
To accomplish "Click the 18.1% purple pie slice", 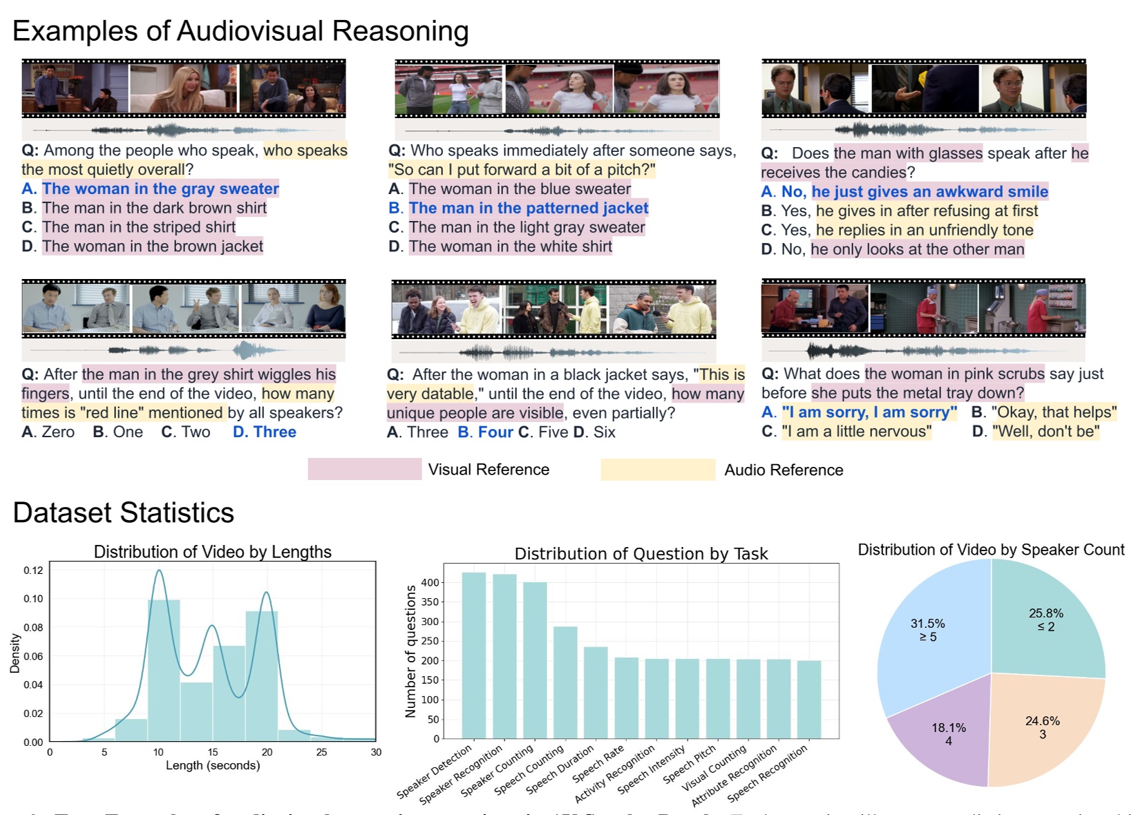I will 948,734.
